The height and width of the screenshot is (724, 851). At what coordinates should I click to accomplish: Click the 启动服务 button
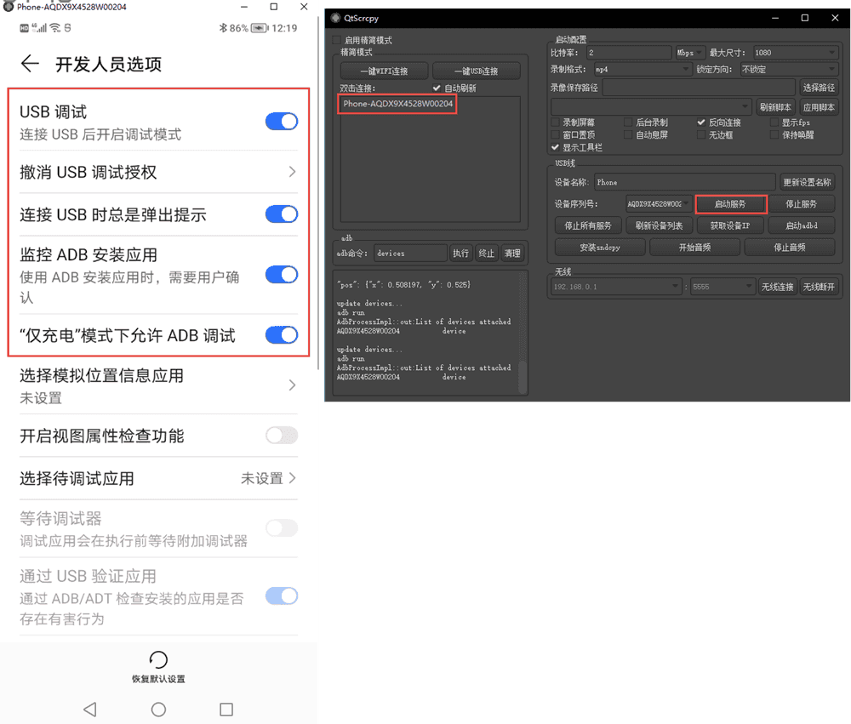tap(730, 204)
